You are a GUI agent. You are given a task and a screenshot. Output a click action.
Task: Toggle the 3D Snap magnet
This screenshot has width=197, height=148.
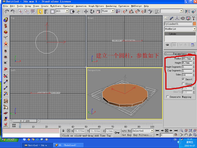pyautogui.click(x=125, y=12)
